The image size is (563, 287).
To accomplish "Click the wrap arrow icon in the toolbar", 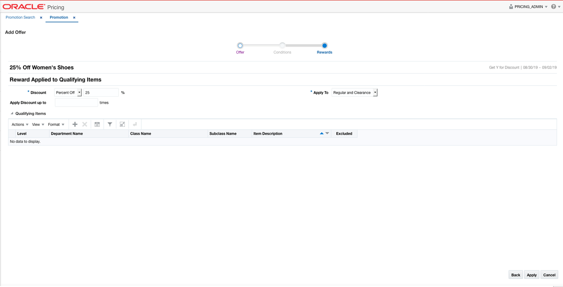I will pyautogui.click(x=135, y=124).
